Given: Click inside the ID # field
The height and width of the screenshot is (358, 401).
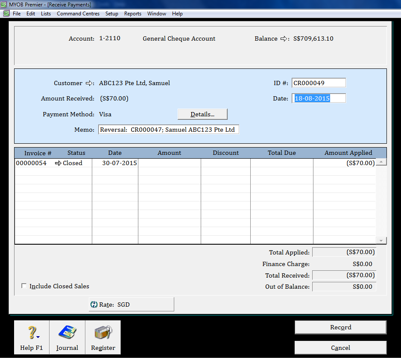Looking at the screenshot, I should pos(319,83).
